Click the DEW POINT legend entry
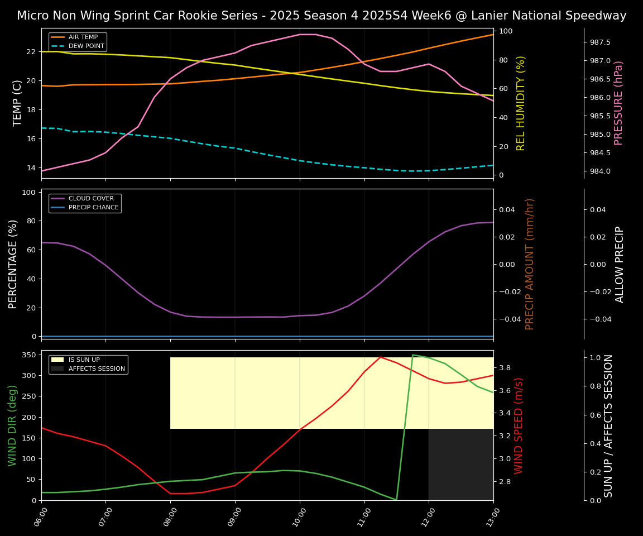643x536 pixels. (x=86, y=46)
